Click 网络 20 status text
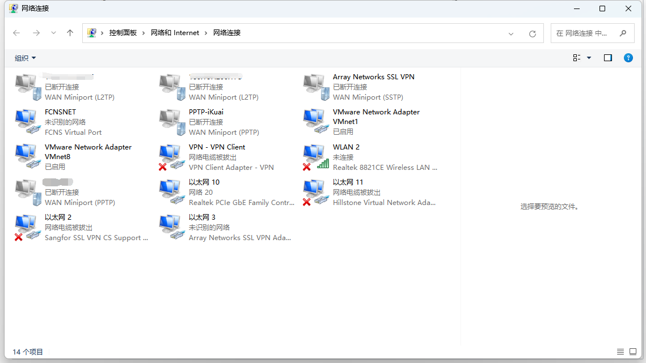 tap(201, 192)
